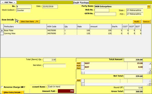Click the Qty column header
This screenshot has width=152, height=94.
[x=70, y=27]
